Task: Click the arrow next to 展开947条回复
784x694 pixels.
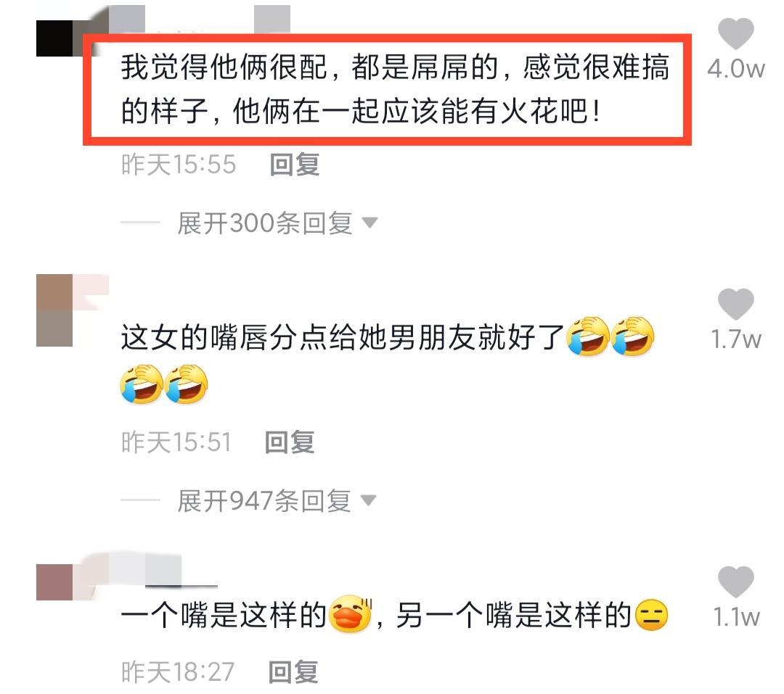Action: coord(368,500)
